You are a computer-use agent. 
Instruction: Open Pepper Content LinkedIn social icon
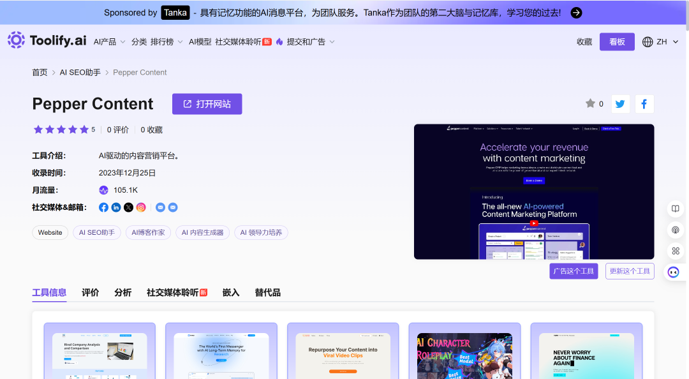coord(116,207)
